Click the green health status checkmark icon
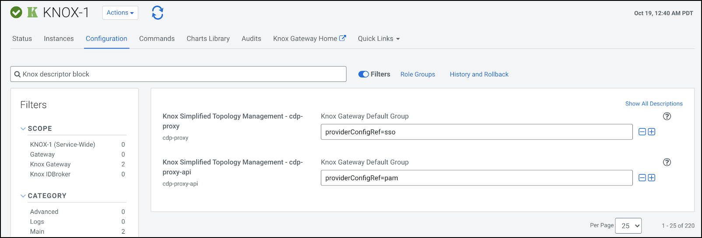Image resolution: width=702 pixels, height=238 pixels. tap(16, 12)
